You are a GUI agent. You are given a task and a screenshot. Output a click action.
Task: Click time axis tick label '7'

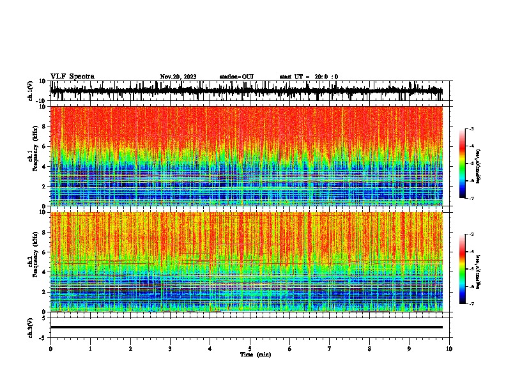tap(330, 349)
